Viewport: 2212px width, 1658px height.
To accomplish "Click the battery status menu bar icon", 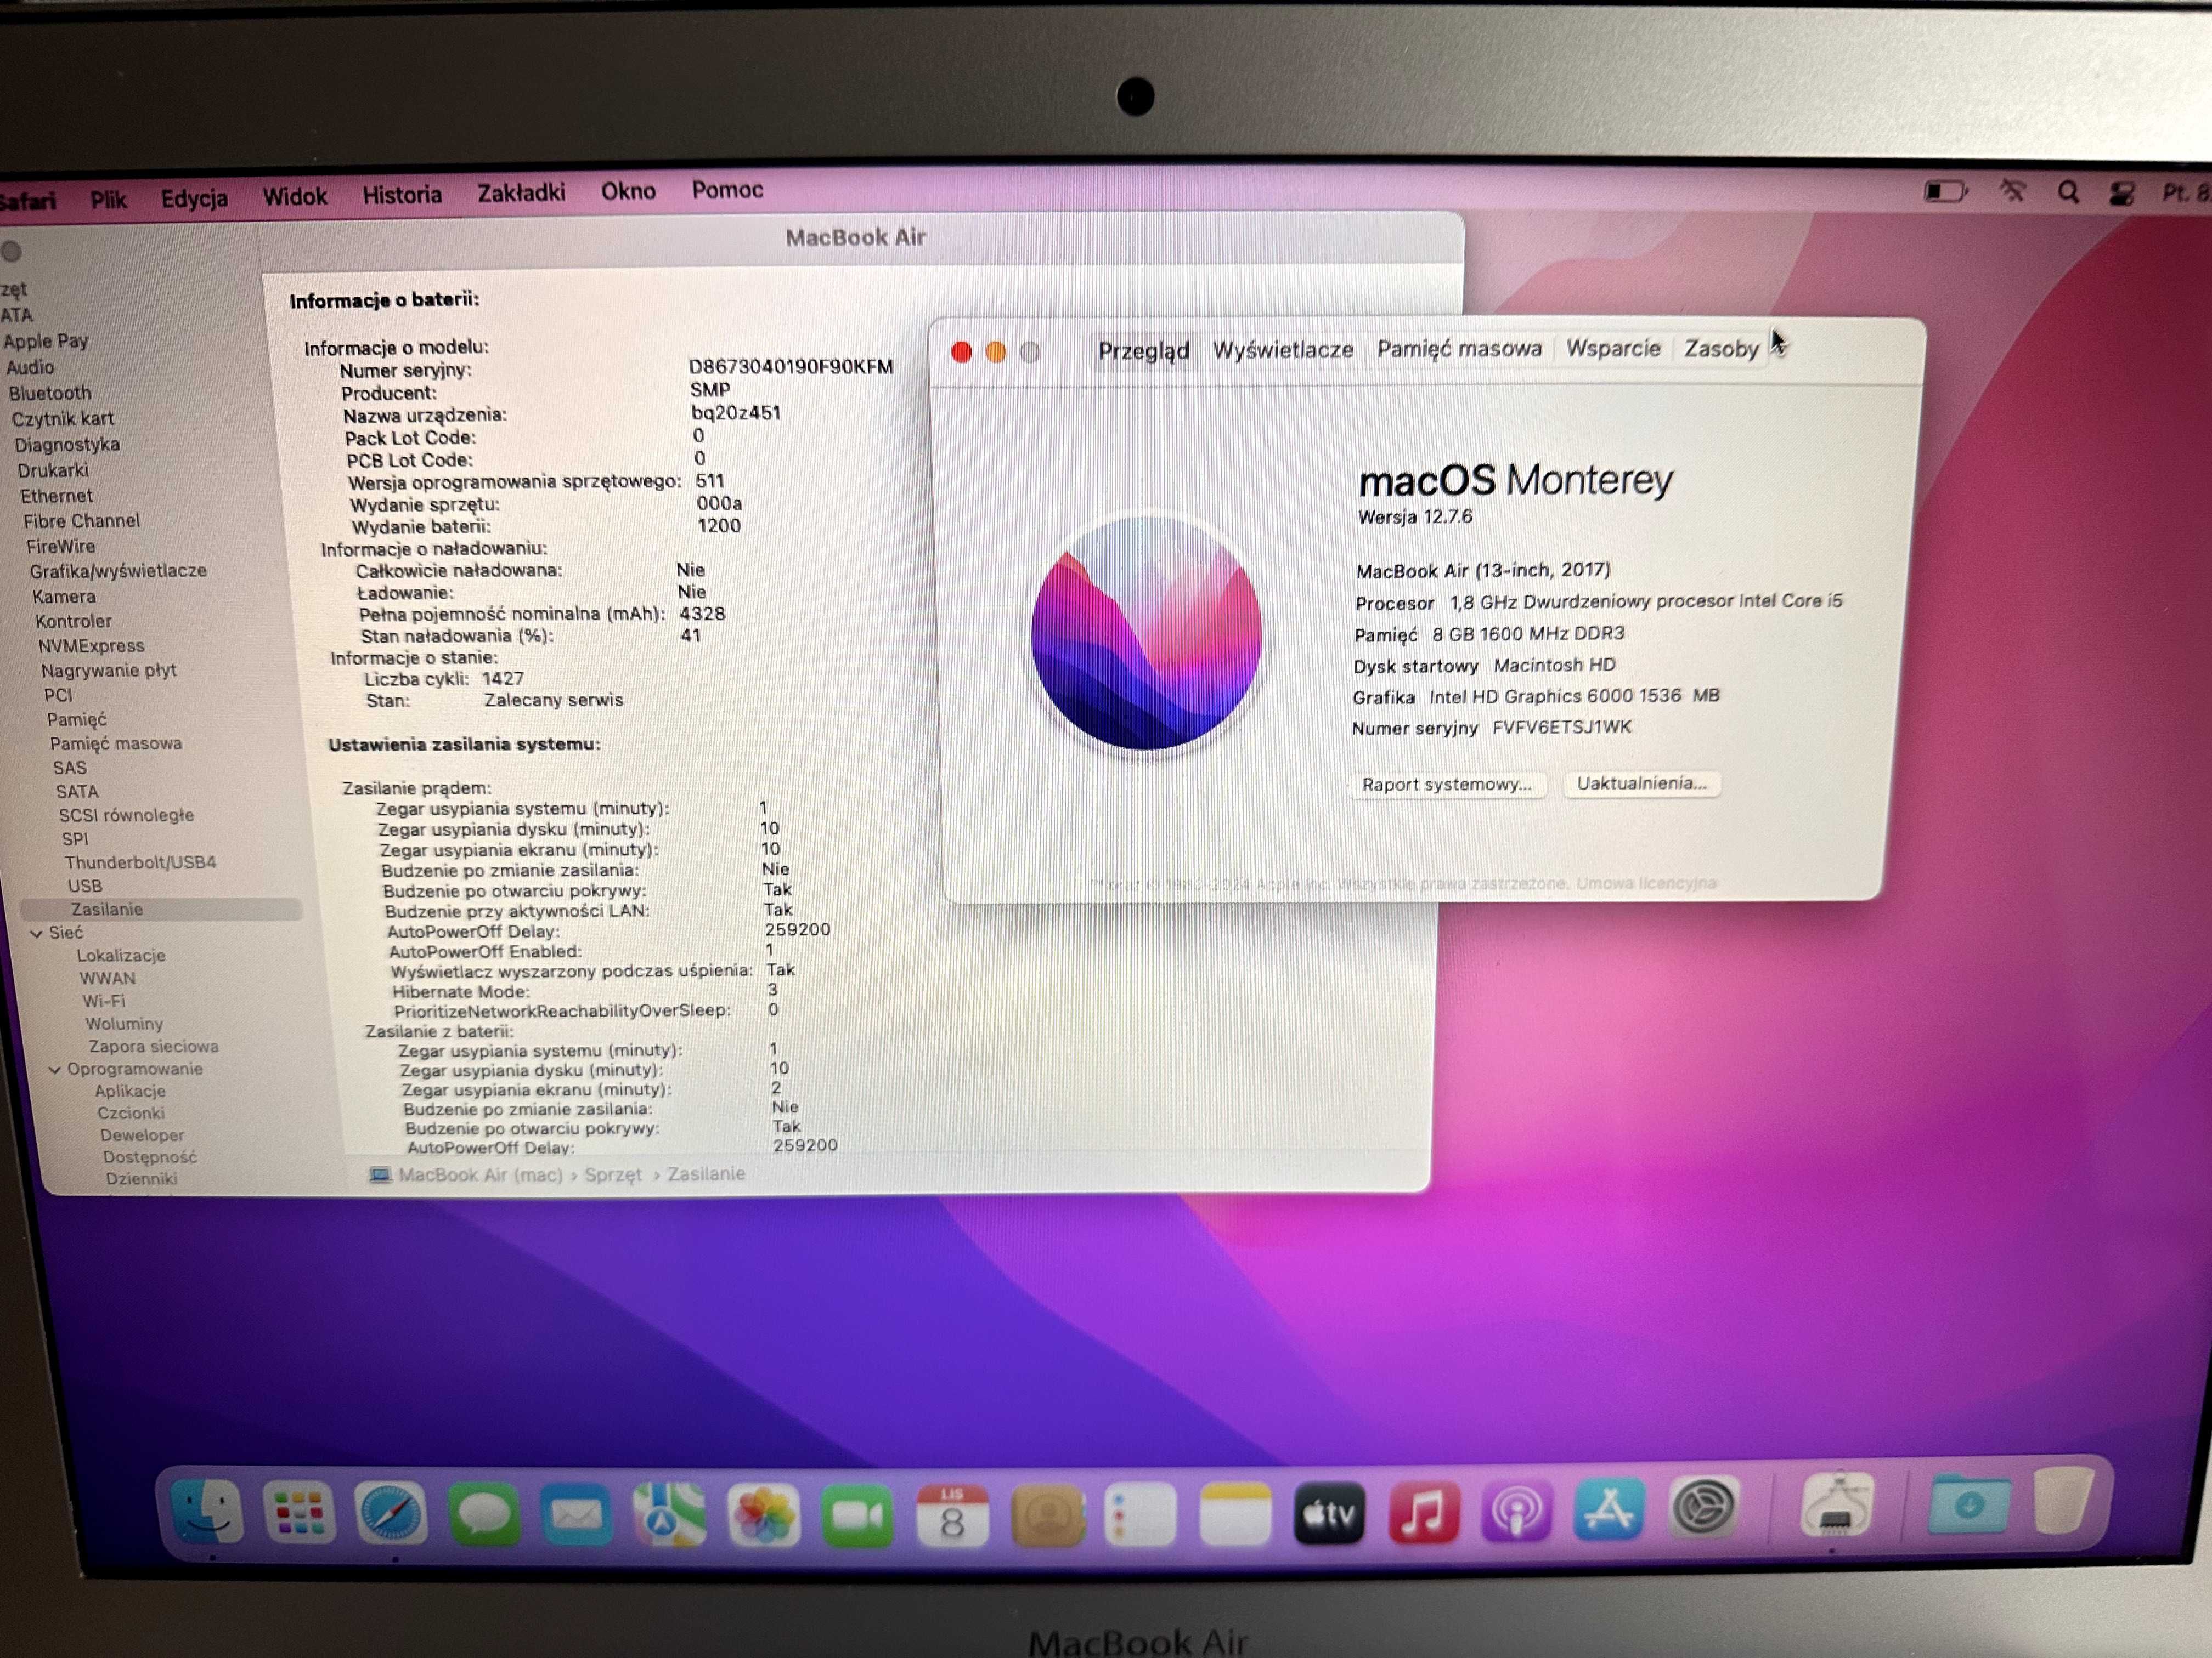I will tap(1945, 191).
